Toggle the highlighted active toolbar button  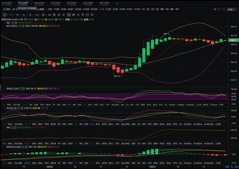[x=69, y=15]
